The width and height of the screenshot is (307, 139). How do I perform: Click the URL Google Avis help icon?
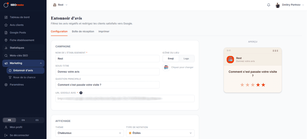(81, 93)
